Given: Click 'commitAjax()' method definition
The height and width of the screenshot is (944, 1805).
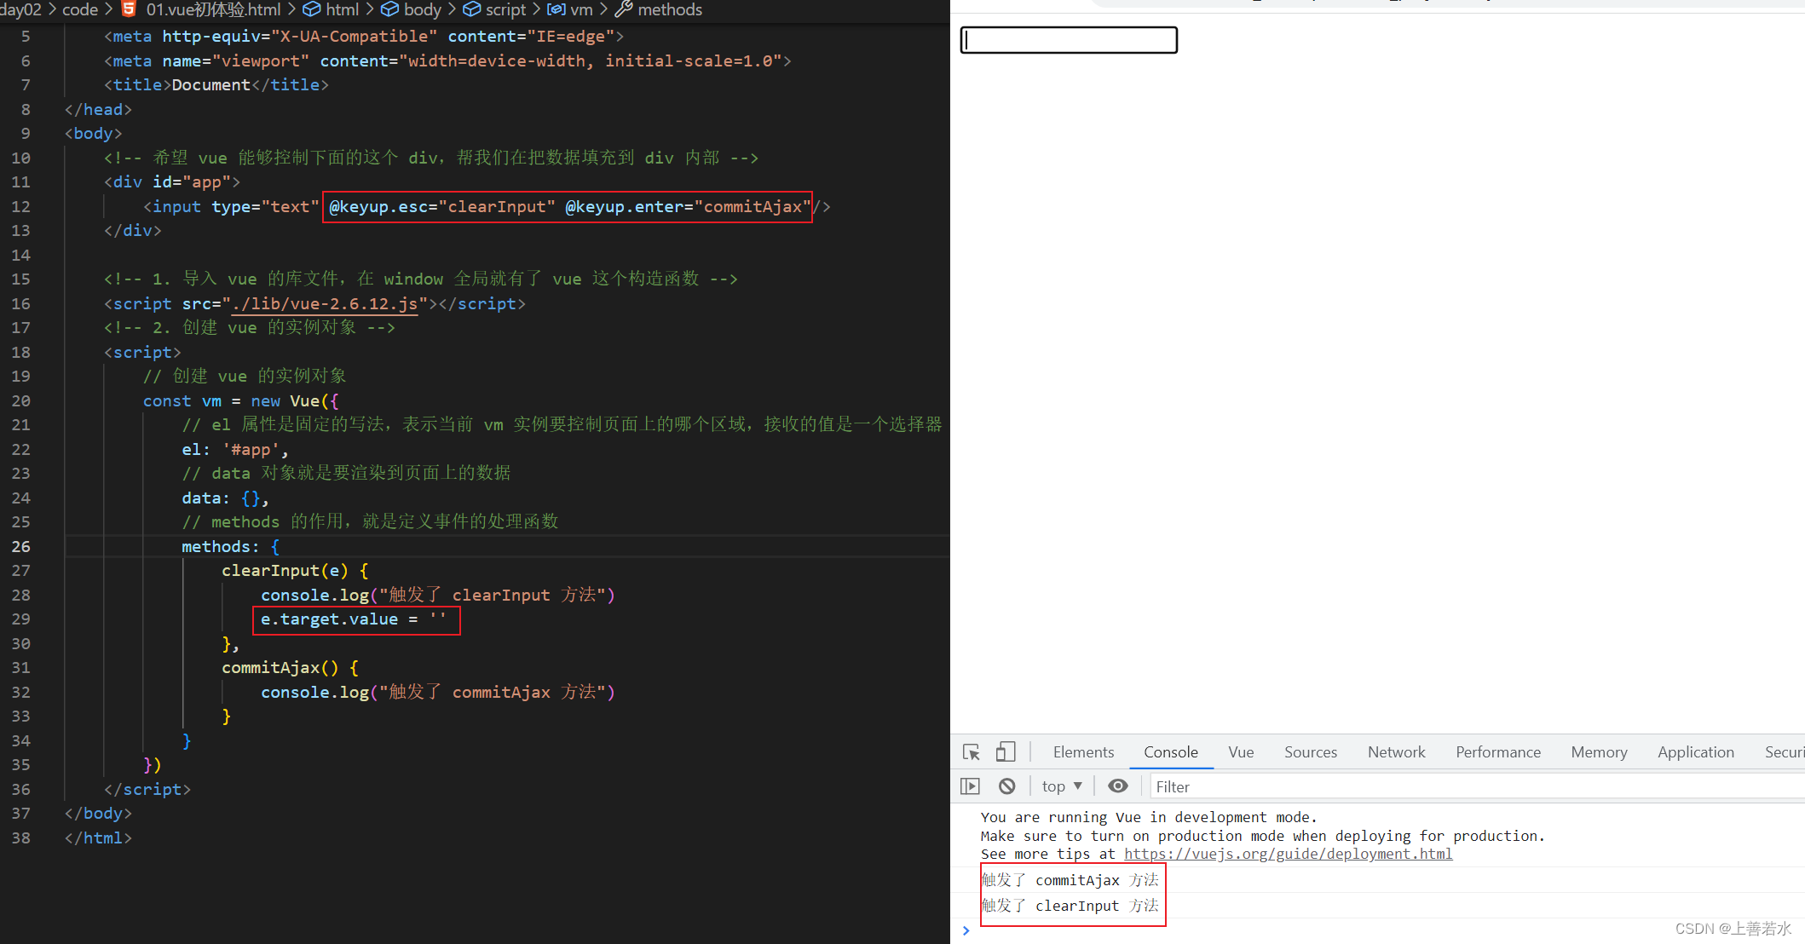Looking at the screenshot, I should 280,668.
